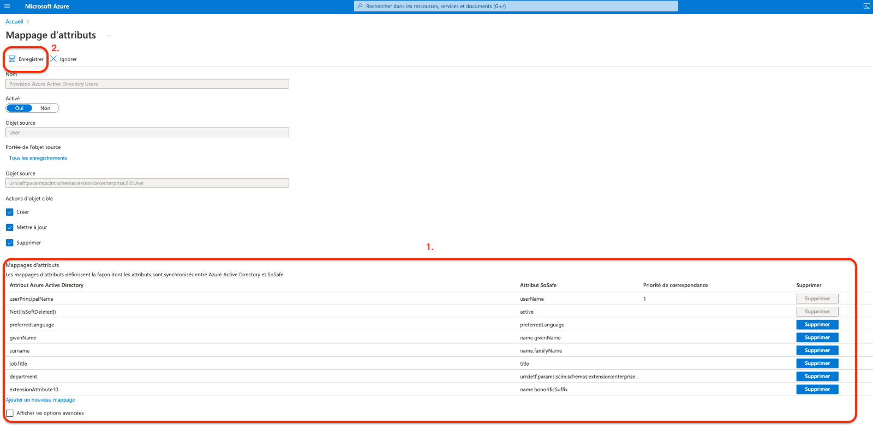Viewport: 873px width, 425px height.
Task: Click the Microsoft Azure header title
Action: click(x=47, y=7)
